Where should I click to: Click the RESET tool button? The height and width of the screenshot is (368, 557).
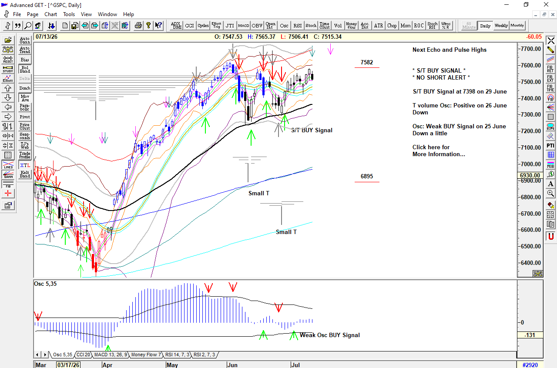(x=8, y=59)
